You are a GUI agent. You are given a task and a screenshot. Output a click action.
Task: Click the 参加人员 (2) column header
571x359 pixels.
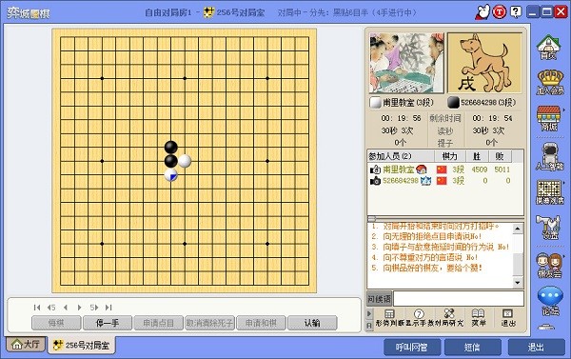pyautogui.click(x=401, y=156)
